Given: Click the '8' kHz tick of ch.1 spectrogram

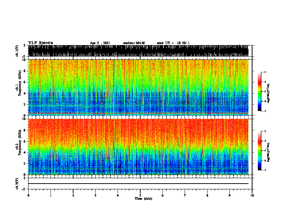Looking at the screenshot, I should 25,71.
